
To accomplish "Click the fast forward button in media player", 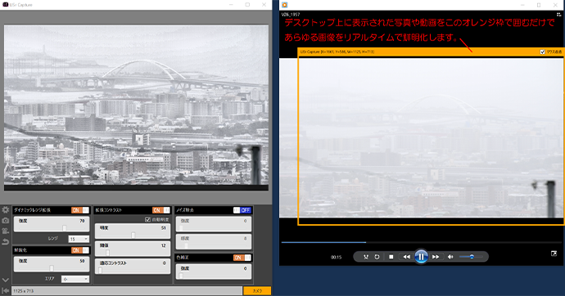I will point(436,257).
